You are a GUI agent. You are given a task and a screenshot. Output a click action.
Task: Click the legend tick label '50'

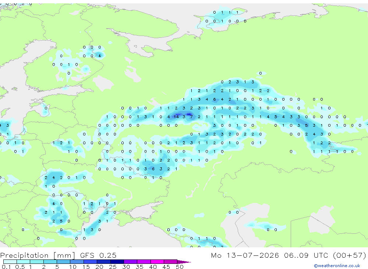180,267
